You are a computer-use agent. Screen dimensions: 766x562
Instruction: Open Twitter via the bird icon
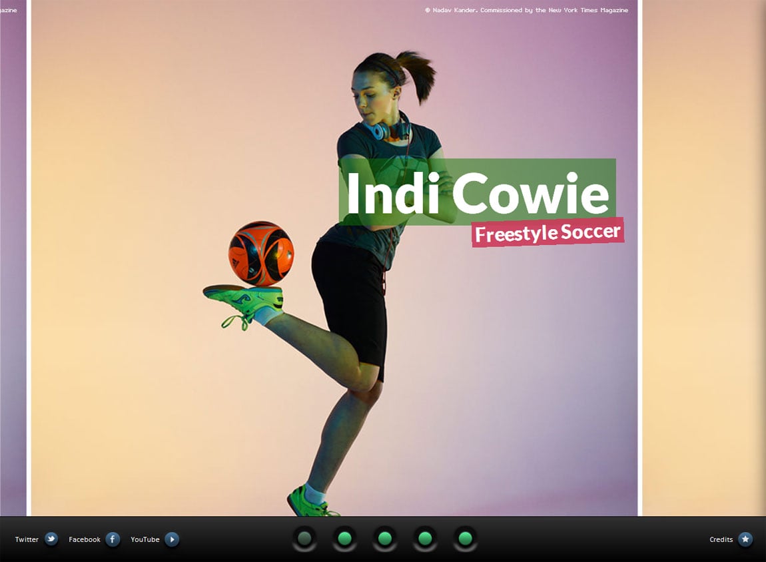pos(51,539)
